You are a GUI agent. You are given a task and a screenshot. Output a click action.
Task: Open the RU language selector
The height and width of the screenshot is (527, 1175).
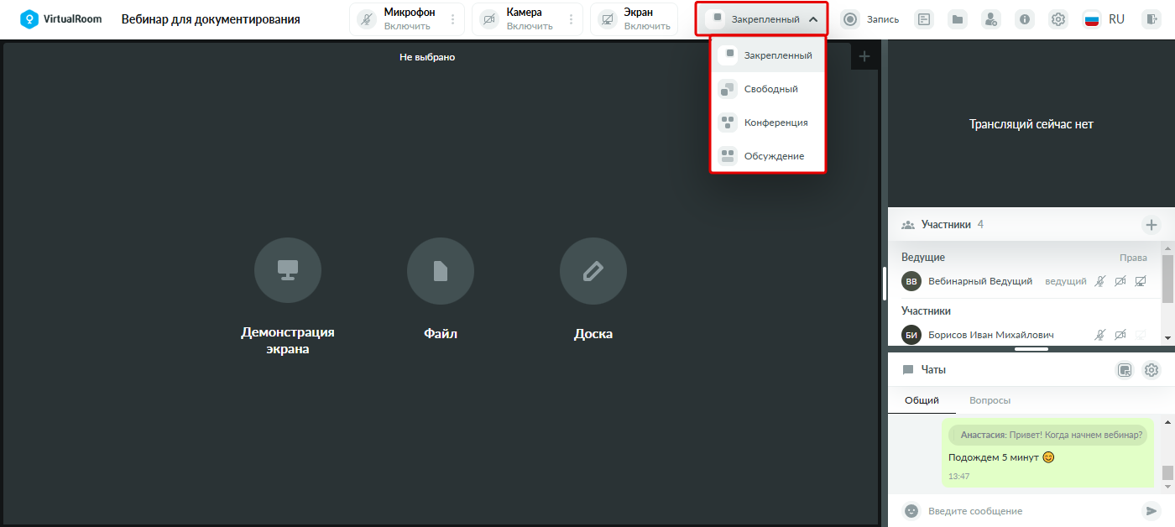pyautogui.click(x=1104, y=19)
